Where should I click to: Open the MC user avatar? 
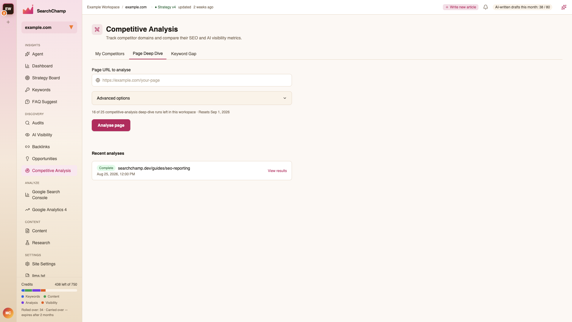(x=8, y=313)
